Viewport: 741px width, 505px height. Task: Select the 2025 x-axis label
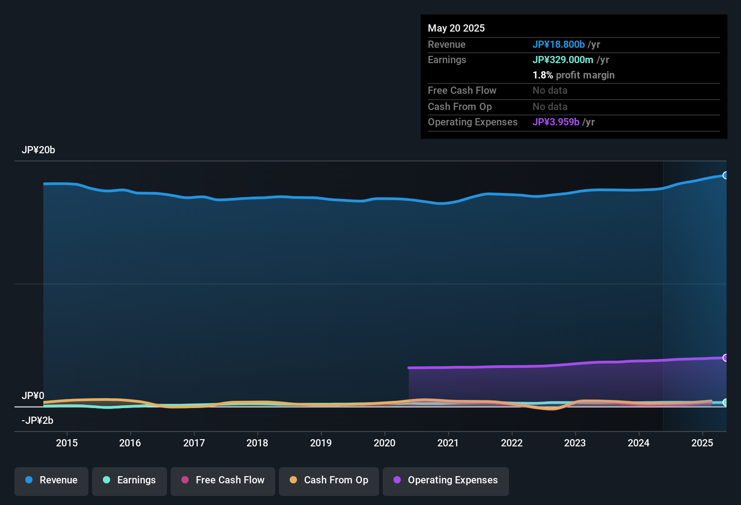click(702, 443)
